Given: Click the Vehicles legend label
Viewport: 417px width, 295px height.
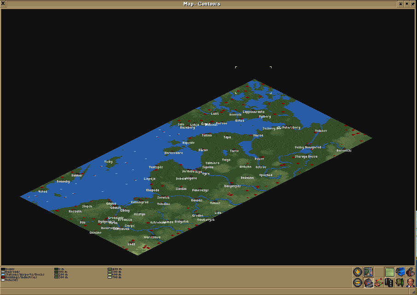Looking at the screenshot, I should [12, 280].
